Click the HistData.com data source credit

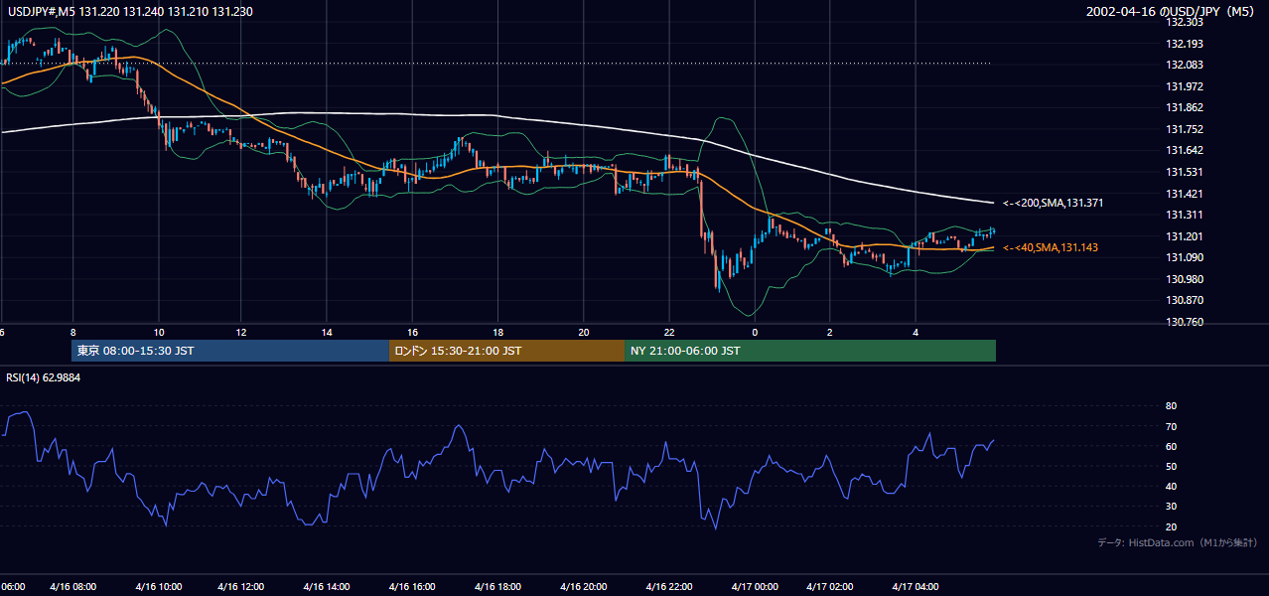(x=1178, y=542)
